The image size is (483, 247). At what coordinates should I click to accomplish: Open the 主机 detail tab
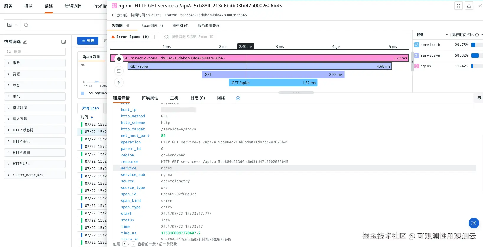pos(174,98)
